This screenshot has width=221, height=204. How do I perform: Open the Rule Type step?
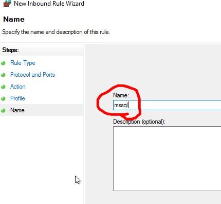(x=23, y=63)
